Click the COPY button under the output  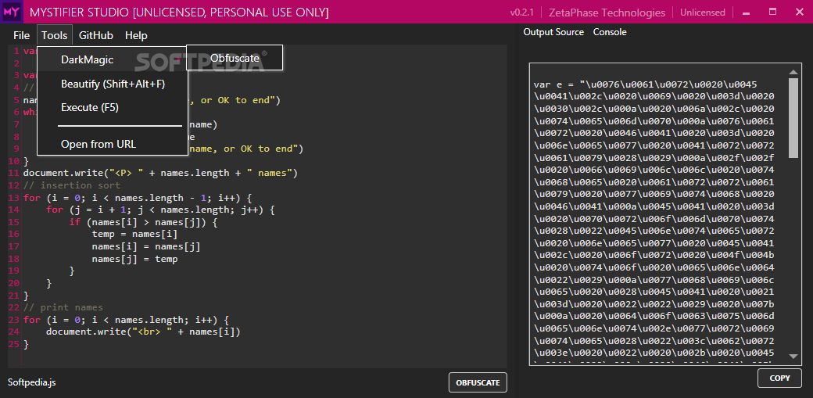pyautogui.click(x=779, y=378)
